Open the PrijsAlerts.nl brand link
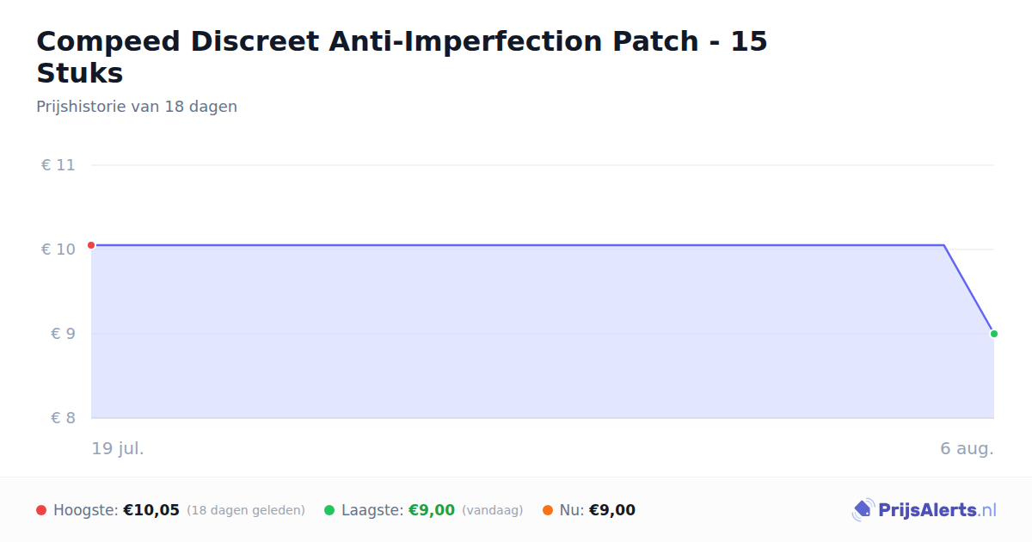Image resolution: width=1032 pixels, height=542 pixels. 924,510
